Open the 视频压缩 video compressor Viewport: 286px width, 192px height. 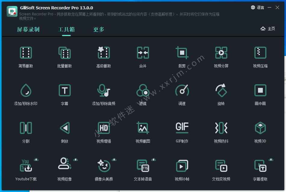tap(260, 57)
